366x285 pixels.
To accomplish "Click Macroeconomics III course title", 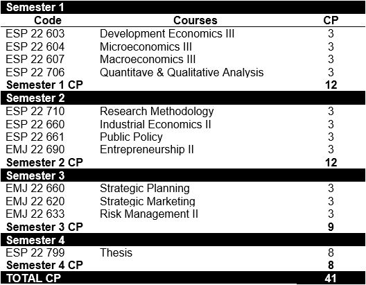I will [x=148, y=59].
